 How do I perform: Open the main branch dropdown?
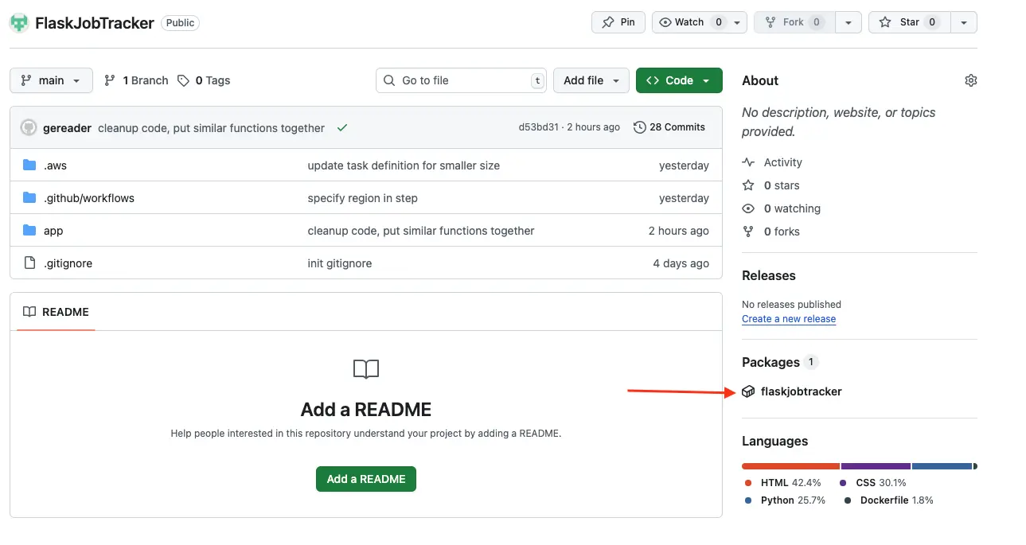point(51,80)
